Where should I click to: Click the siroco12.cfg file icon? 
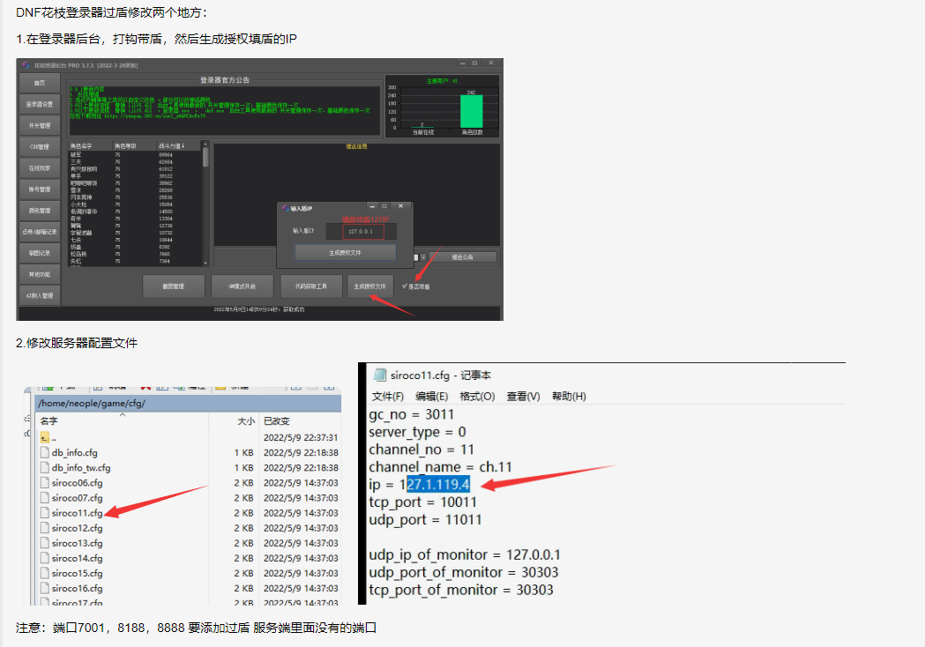(x=45, y=528)
